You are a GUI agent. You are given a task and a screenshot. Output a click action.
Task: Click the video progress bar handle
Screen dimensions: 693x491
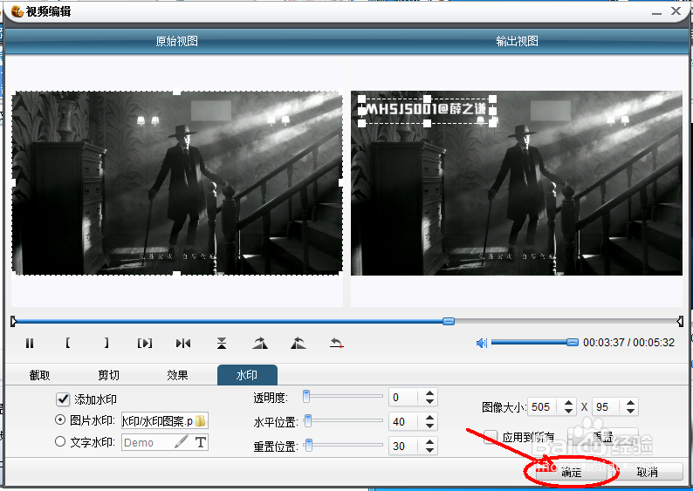[x=449, y=322]
